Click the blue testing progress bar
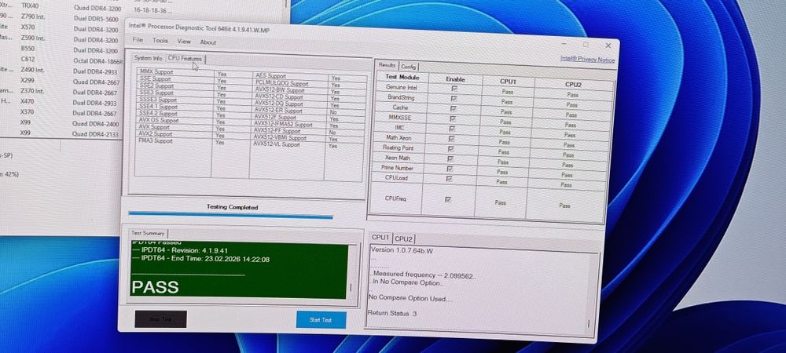Screen dimensions: 786x353 coord(230,216)
